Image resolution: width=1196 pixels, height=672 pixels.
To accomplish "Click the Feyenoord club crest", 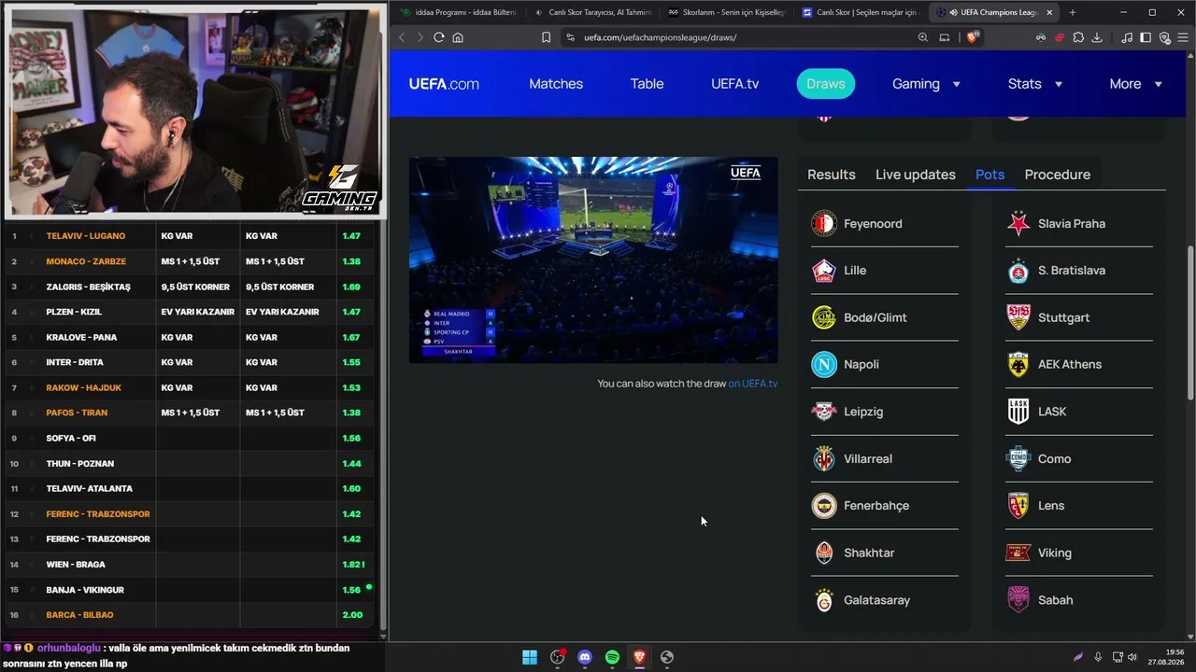I will coord(824,224).
